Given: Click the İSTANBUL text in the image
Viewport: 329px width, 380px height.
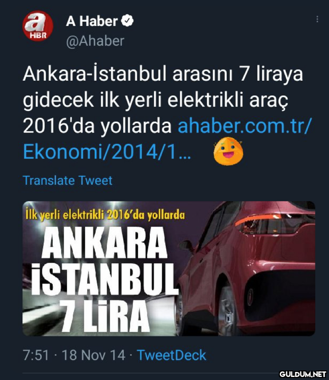Looking at the screenshot, I should click(x=104, y=279).
